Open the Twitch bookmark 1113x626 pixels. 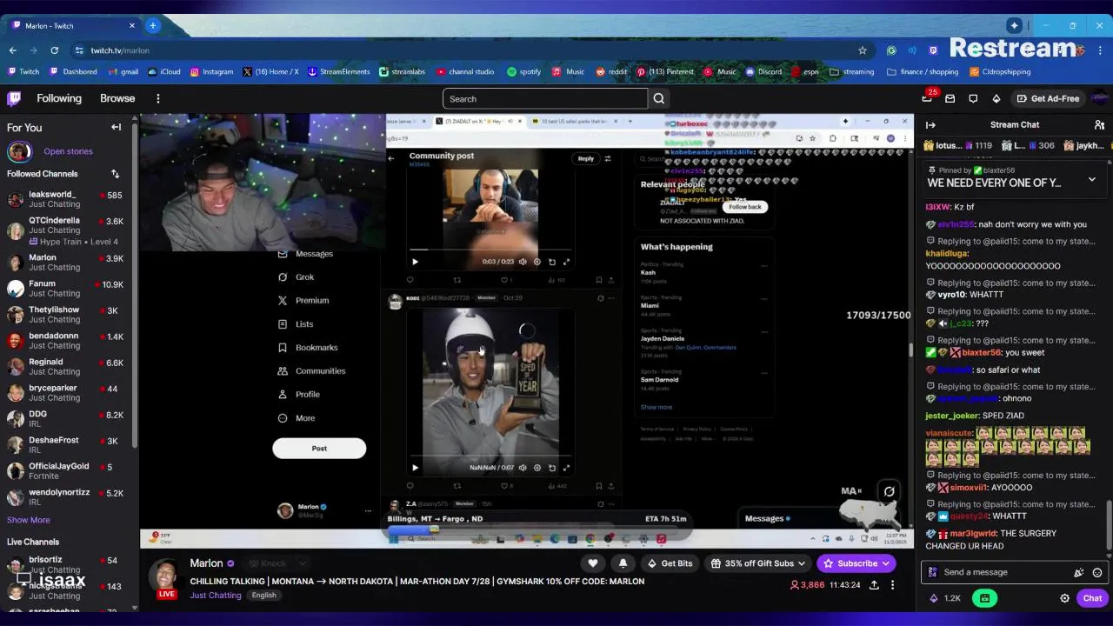click(23, 72)
